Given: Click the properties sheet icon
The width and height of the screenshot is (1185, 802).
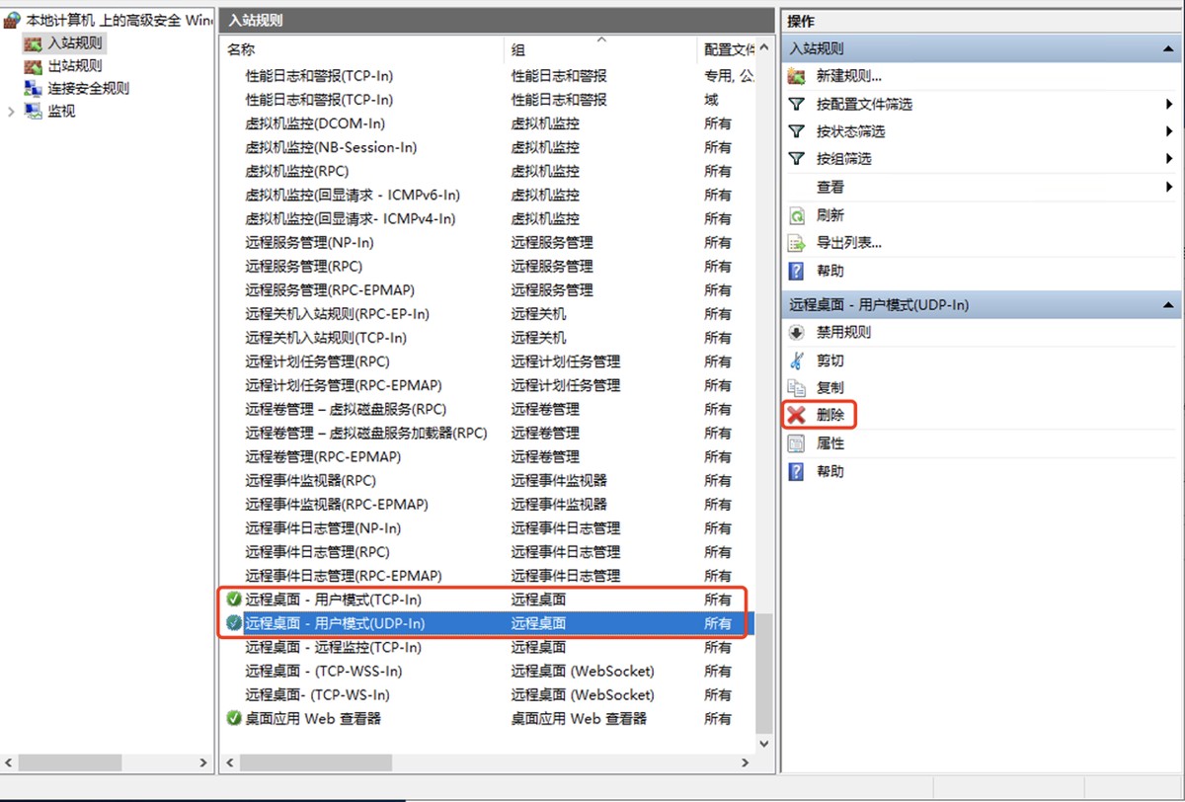Looking at the screenshot, I should [x=796, y=443].
